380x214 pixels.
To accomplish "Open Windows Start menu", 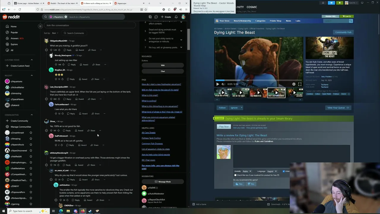I will pyautogui.click(x=4, y=211).
